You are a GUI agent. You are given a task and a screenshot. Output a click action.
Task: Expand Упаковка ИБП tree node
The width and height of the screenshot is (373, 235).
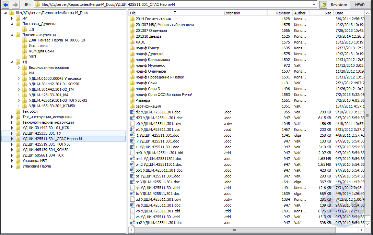12,161
